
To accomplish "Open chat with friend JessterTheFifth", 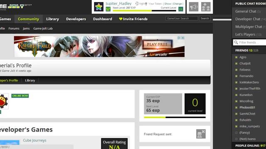I will point(250,89).
